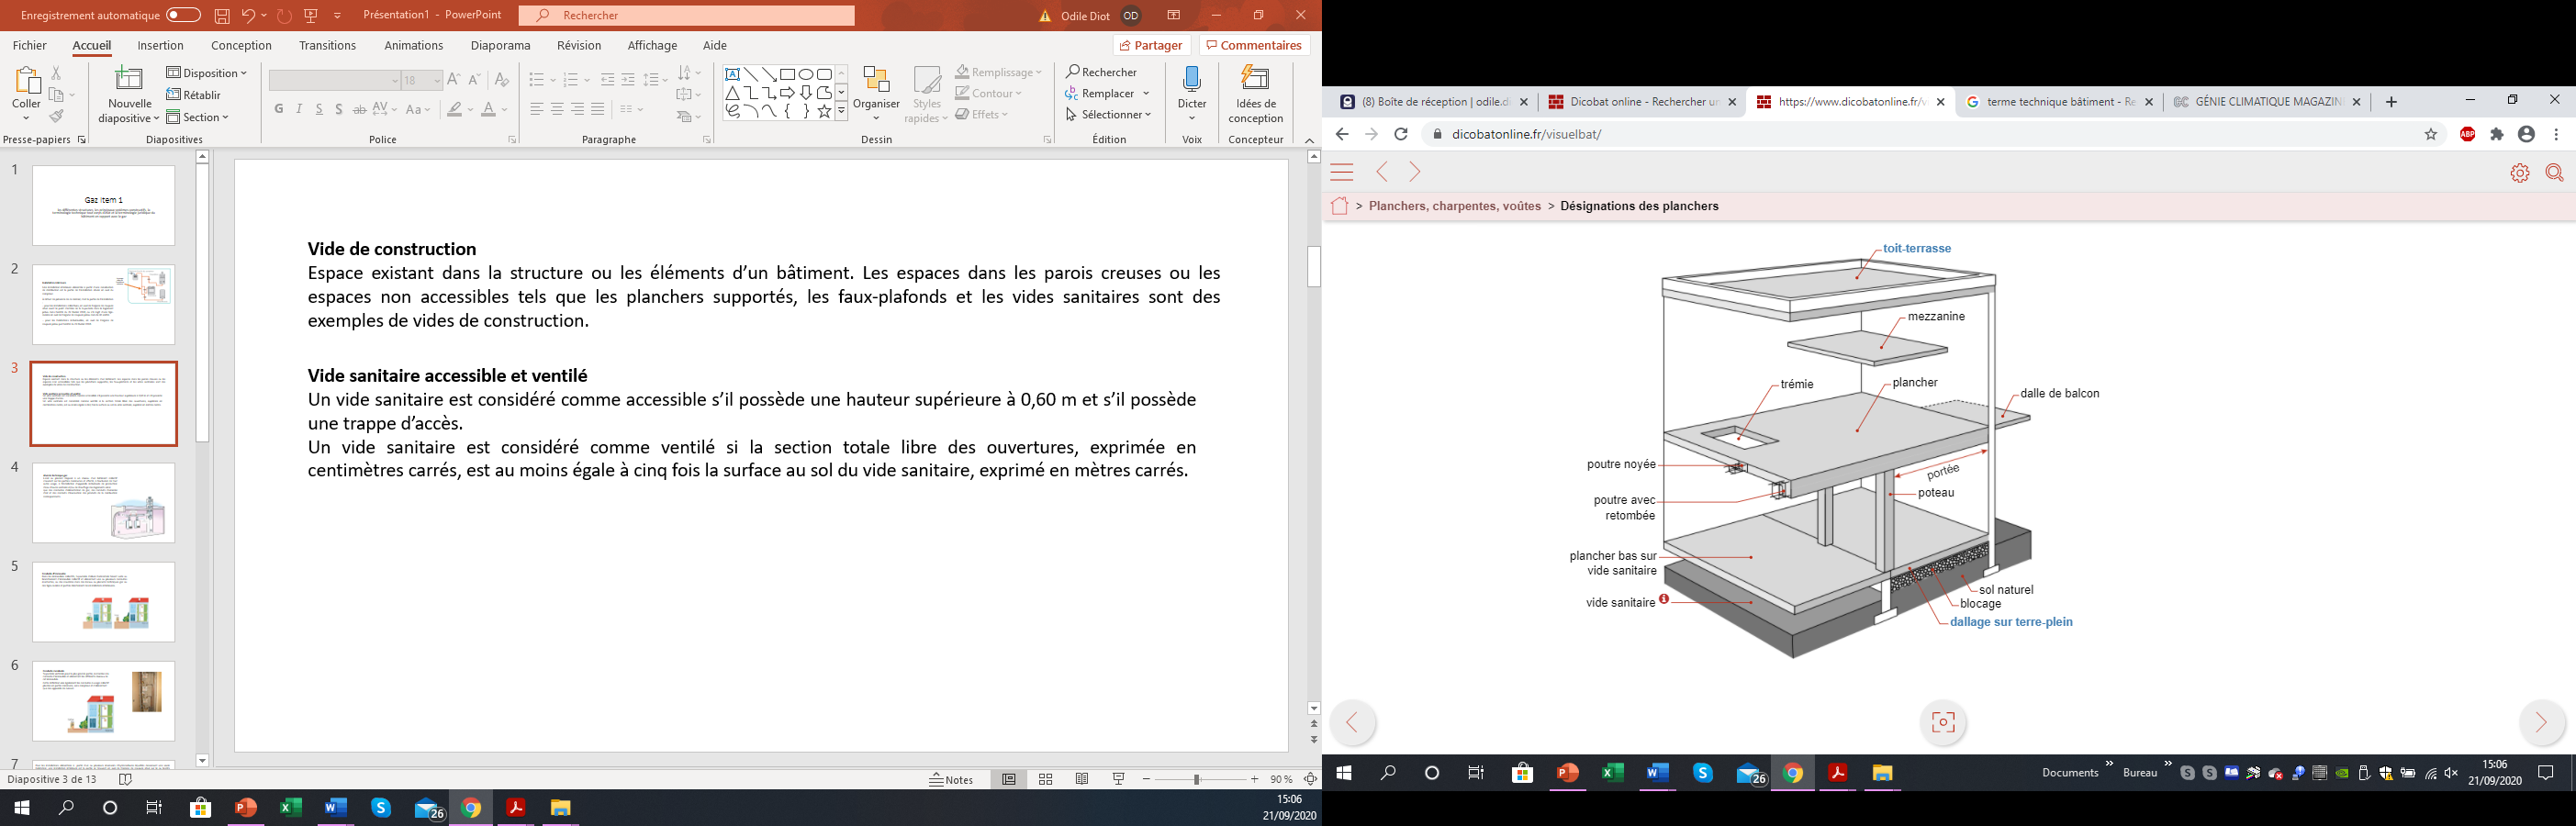Click the Notes button in status bar
2576x826 pixels.
click(951, 779)
